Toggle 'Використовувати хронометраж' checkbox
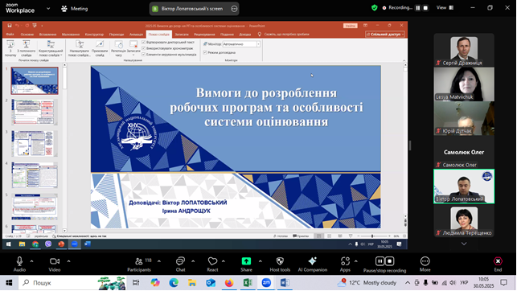This screenshot has width=517, height=291. coord(143,48)
